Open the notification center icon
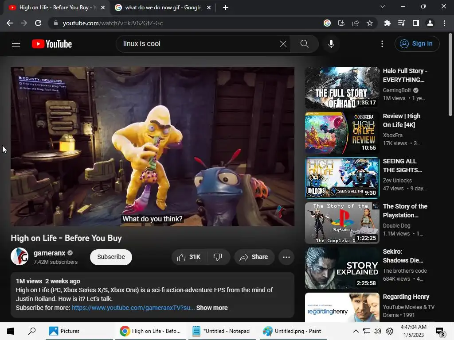This screenshot has height=340, width=454. tap(440, 332)
